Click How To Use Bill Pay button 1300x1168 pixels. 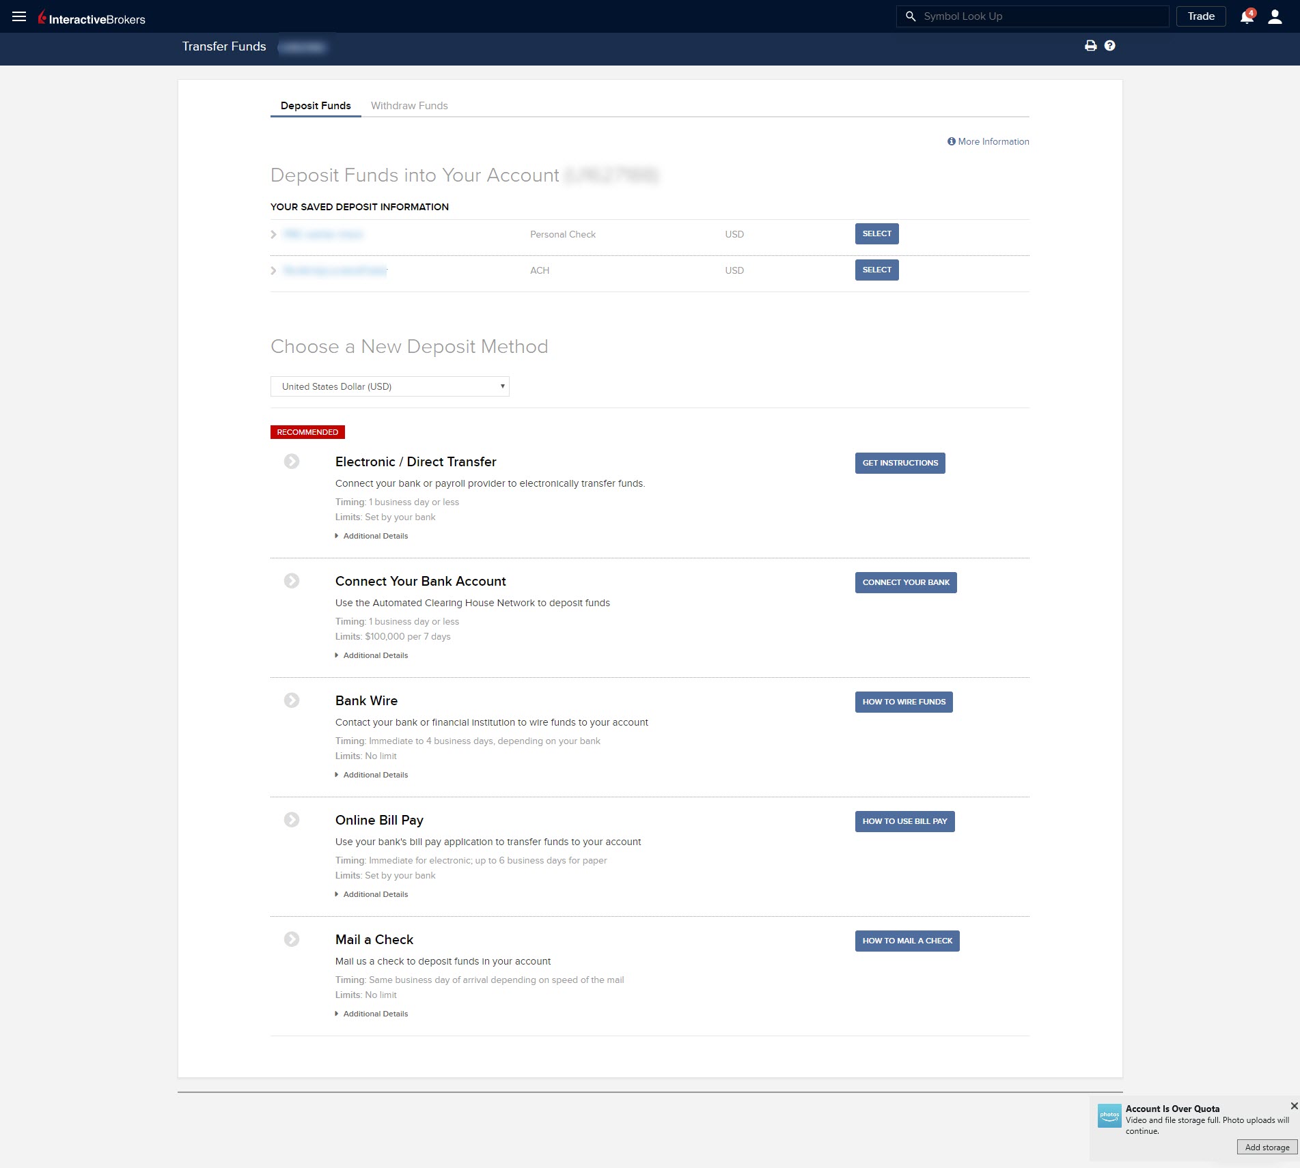pos(904,821)
